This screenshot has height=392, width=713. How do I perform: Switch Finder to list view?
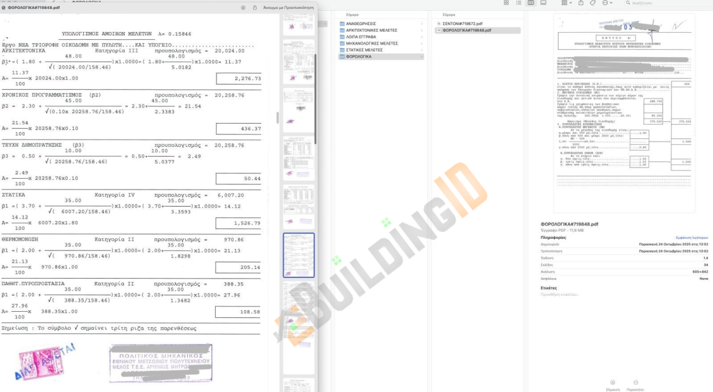(518, 3)
